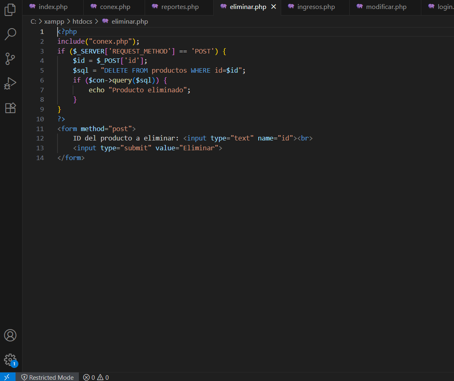Go to the modificar.php tab
454x381 pixels.
click(x=386, y=7)
